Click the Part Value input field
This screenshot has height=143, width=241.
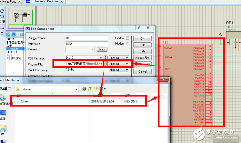[86, 44]
